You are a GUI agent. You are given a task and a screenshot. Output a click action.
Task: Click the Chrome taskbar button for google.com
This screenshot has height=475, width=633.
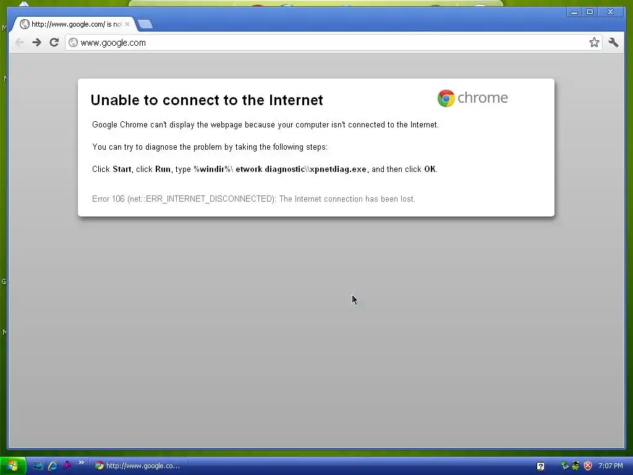pyautogui.click(x=138, y=466)
